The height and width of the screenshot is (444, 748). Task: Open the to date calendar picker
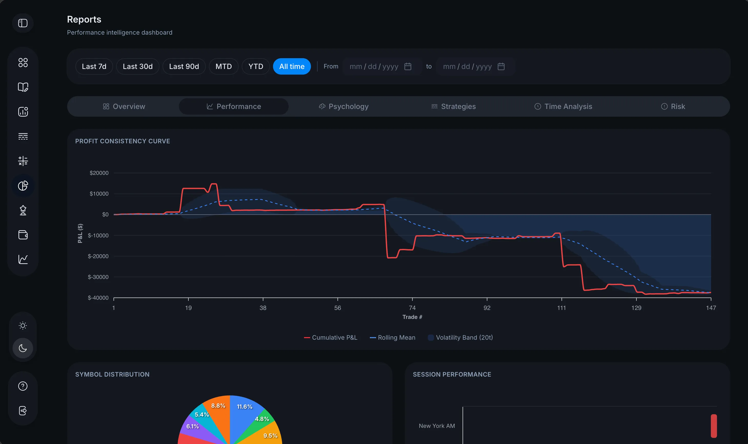pos(501,66)
